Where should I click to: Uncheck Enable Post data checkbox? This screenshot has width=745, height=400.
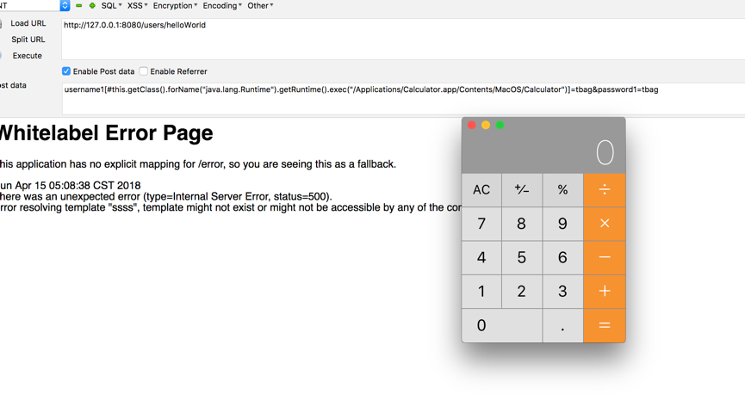pyautogui.click(x=66, y=71)
